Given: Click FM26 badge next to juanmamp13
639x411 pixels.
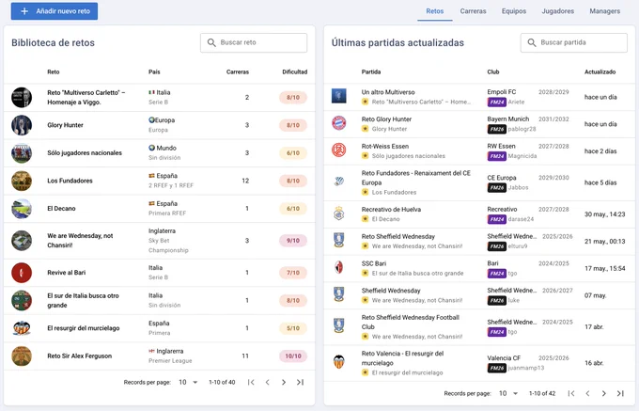Looking at the screenshot, I should coord(496,368).
